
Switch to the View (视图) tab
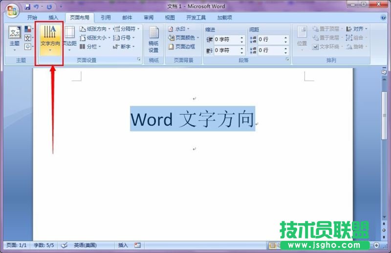(170, 18)
